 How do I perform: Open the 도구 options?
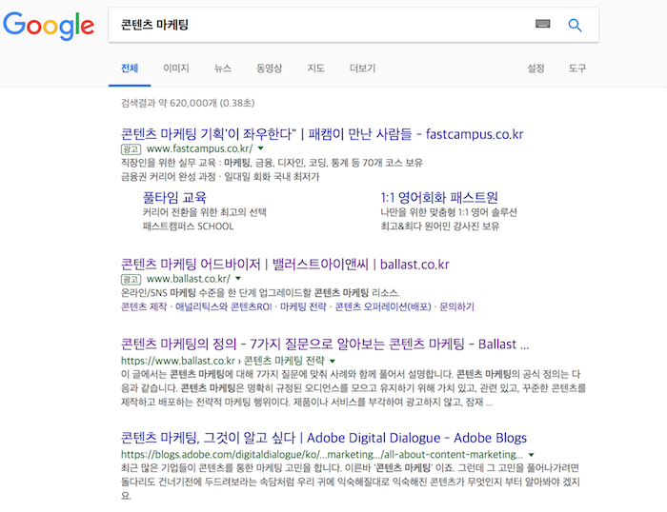point(577,68)
